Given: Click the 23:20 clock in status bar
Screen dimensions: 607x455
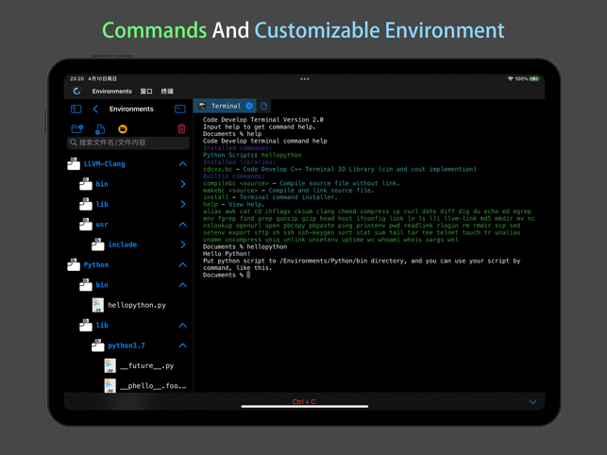Looking at the screenshot, I should pos(76,79).
